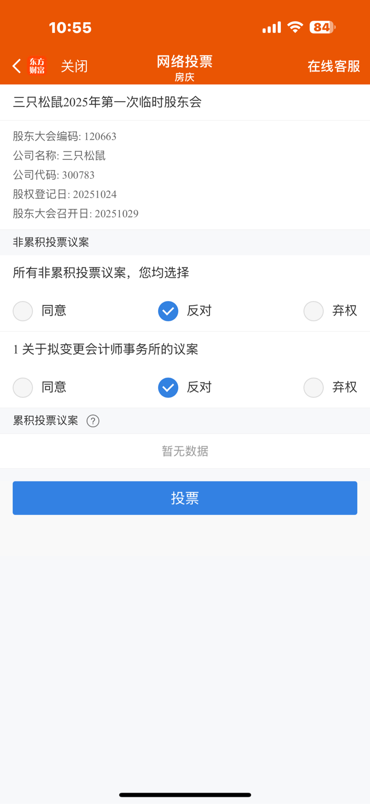370x804 pixels.
Task: Tap the 暂无数据 empty placeholder
Action: [185, 451]
